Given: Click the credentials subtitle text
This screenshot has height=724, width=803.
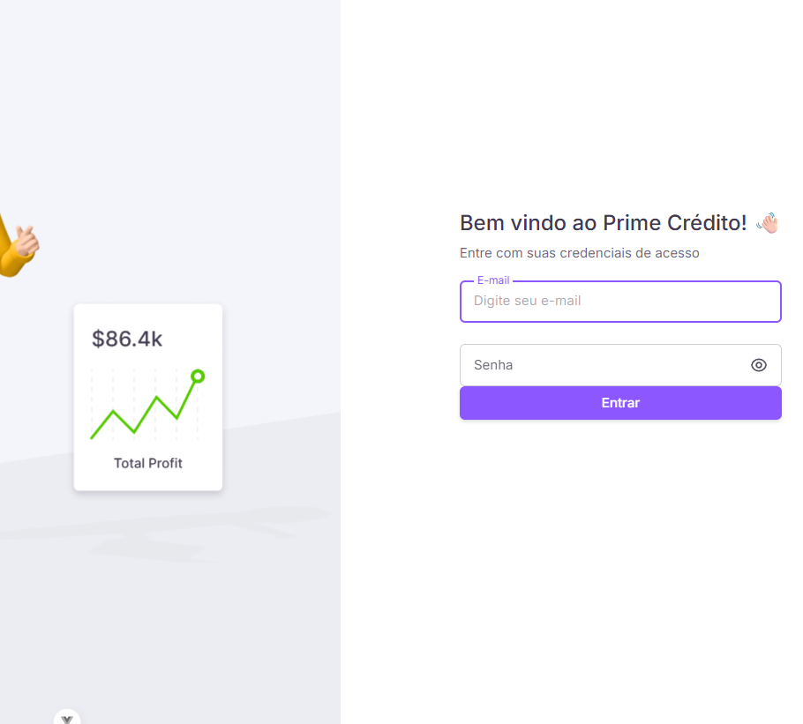Looking at the screenshot, I should 579,253.
